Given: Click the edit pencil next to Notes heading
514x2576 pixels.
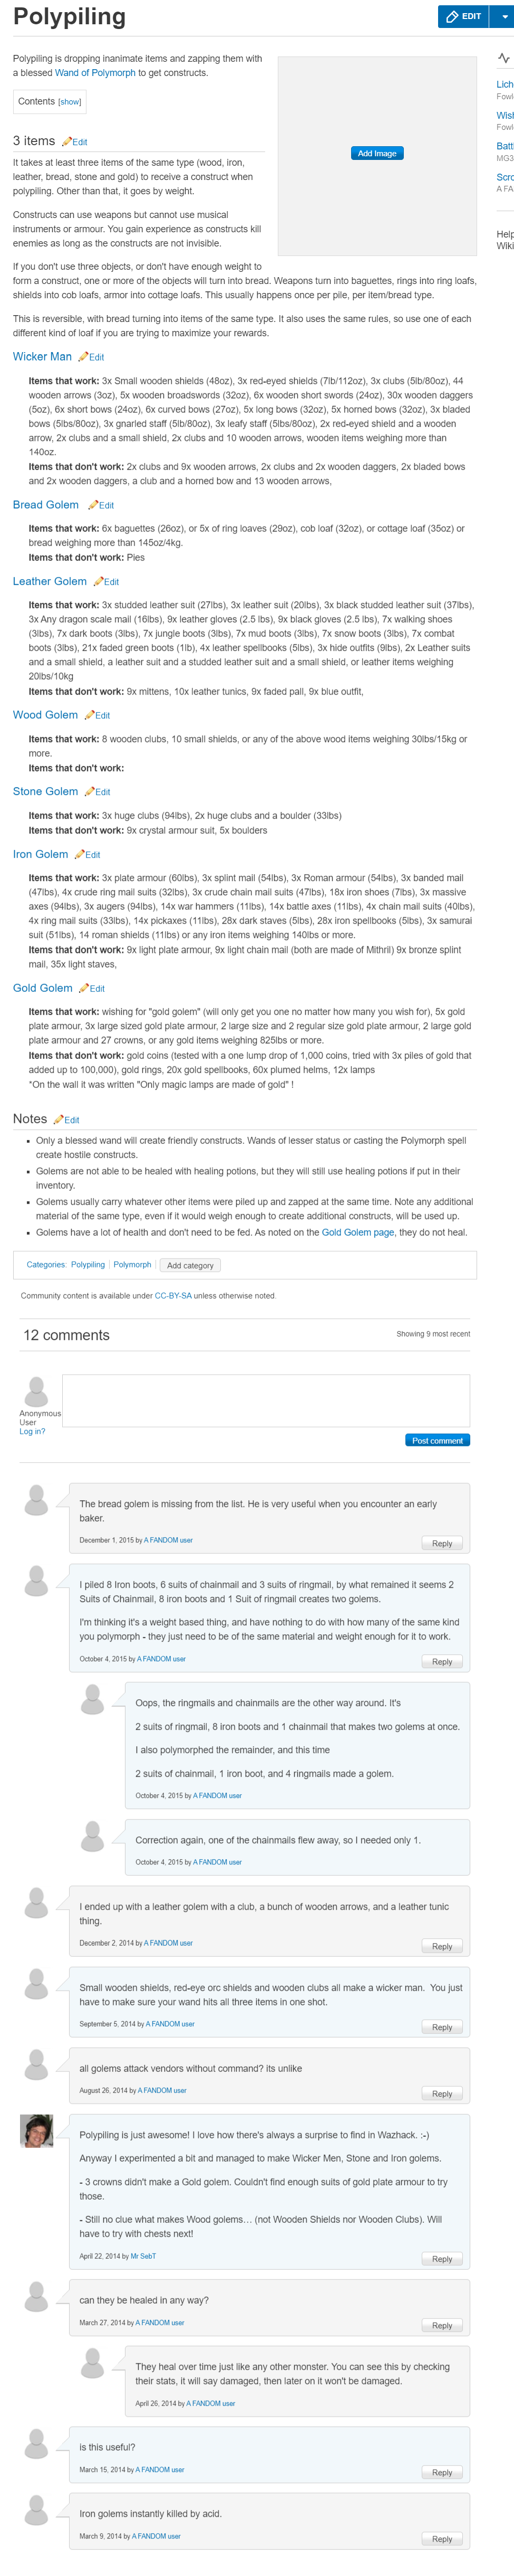Looking at the screenshot, I should [x=58, y=1120].
